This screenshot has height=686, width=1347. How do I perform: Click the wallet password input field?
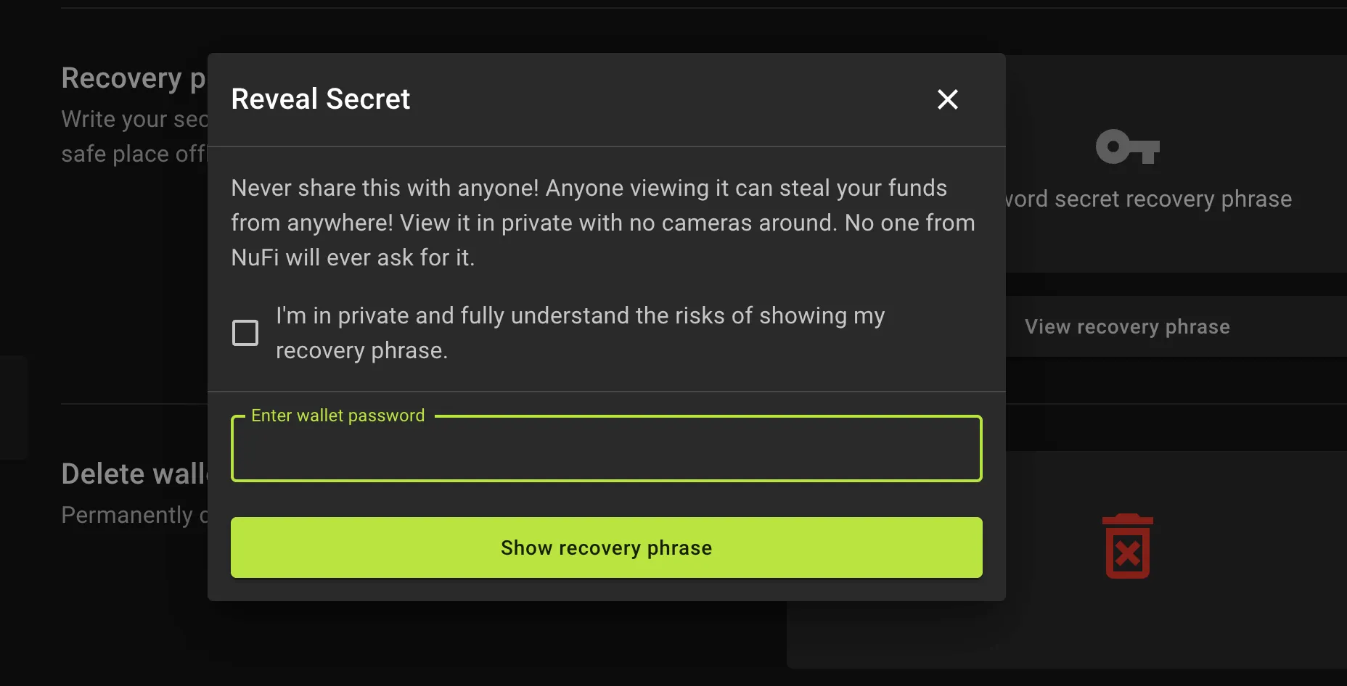[606, 450]
